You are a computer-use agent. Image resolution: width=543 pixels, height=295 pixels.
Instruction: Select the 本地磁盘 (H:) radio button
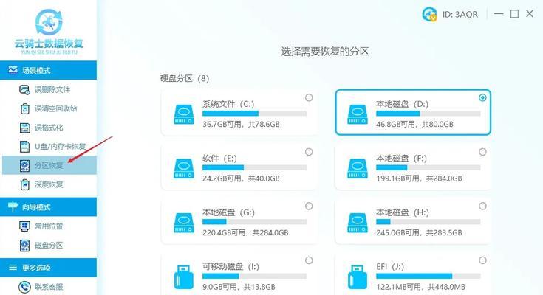tap(482, 206)
